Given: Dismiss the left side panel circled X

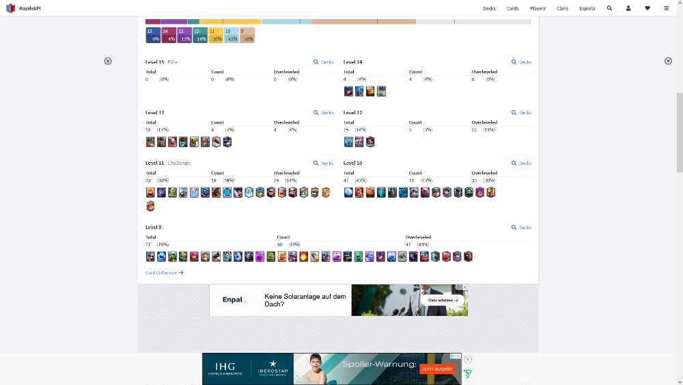Looking at the screenshot, I should [108, 61].
